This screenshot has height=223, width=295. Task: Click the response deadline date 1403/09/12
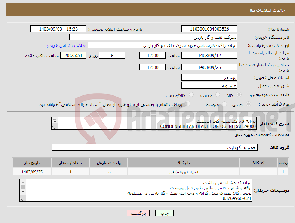(x=209, y=55)
